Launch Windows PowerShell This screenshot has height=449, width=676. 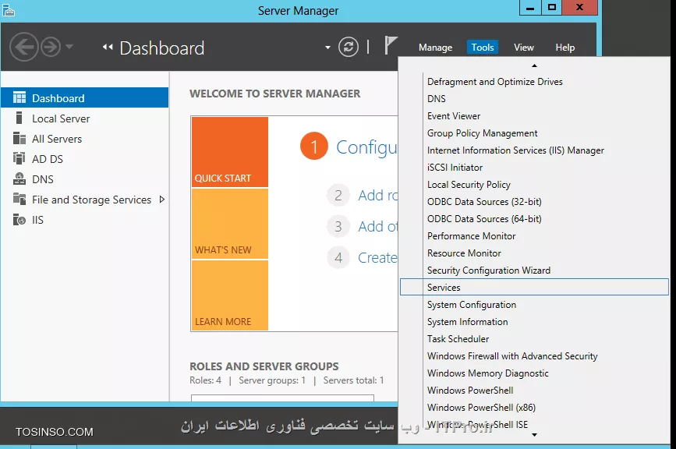point(534,391)
